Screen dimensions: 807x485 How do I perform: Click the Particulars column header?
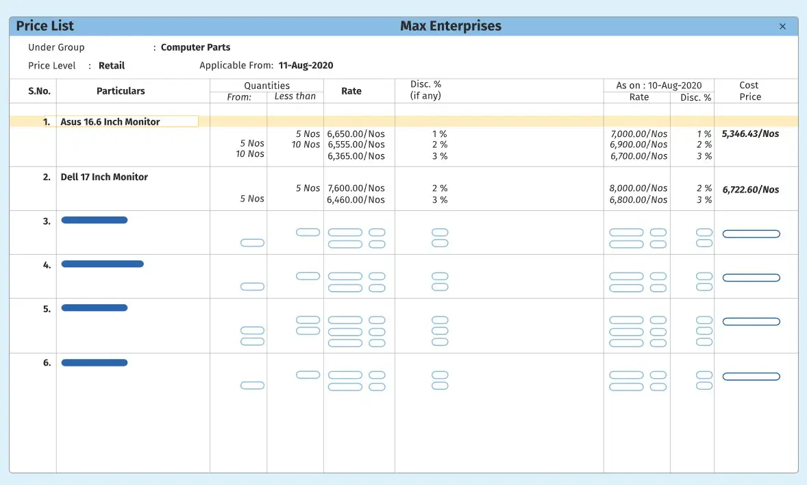point(121,91)
